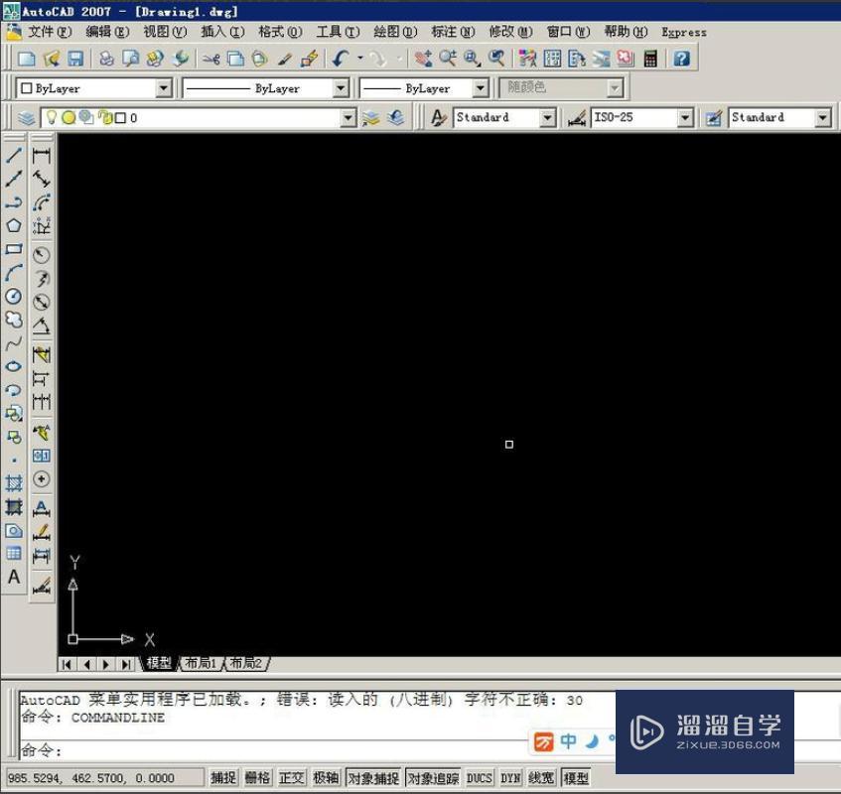Jump to the last layout tab arrow

click(125, 664)
